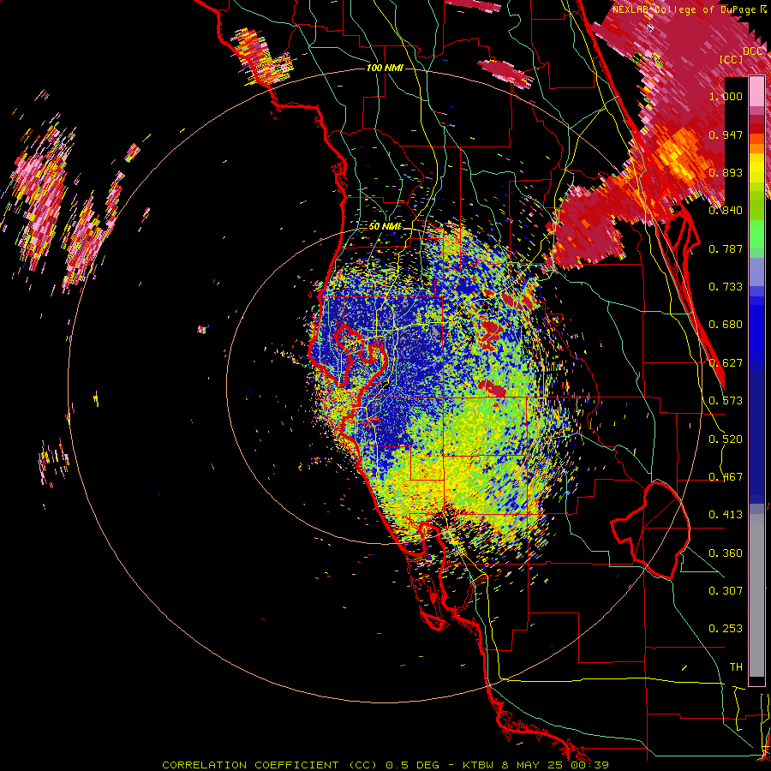Click the [CC] unit label

[x=732, y=59]
